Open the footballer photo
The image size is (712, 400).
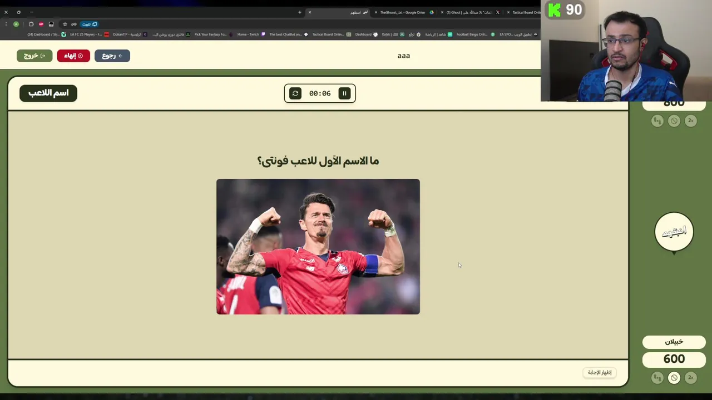point(318,247)
